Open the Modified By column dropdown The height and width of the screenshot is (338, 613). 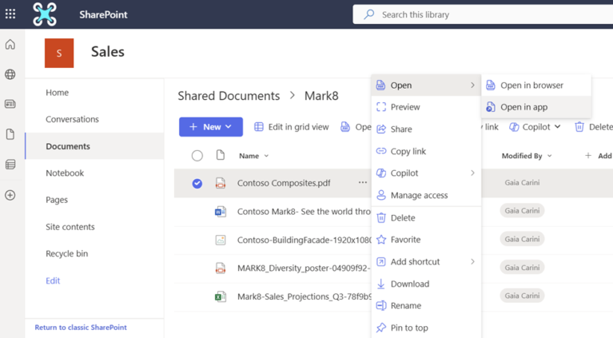tap(550, 156)
